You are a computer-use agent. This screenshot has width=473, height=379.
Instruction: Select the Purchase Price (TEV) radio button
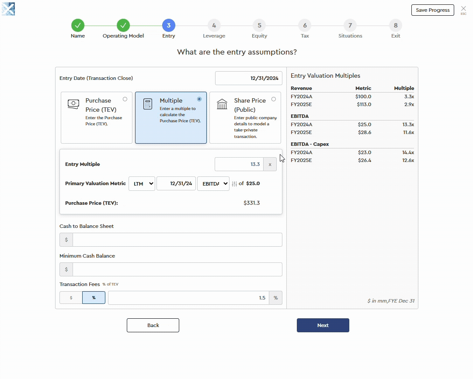pos(125,99)
